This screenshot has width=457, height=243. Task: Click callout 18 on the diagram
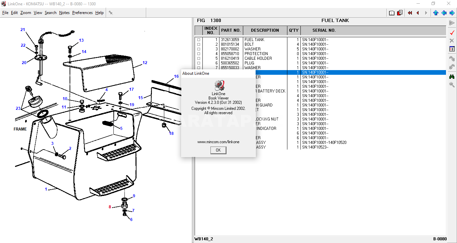171,134
